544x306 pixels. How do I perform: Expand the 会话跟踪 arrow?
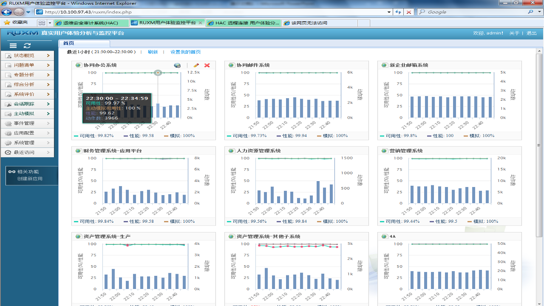(x=48, y=104)
